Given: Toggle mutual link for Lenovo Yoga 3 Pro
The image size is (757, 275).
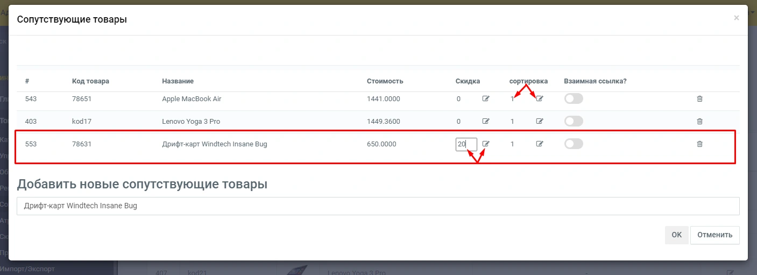Looking at the screenshot, I should coord(574,121).
